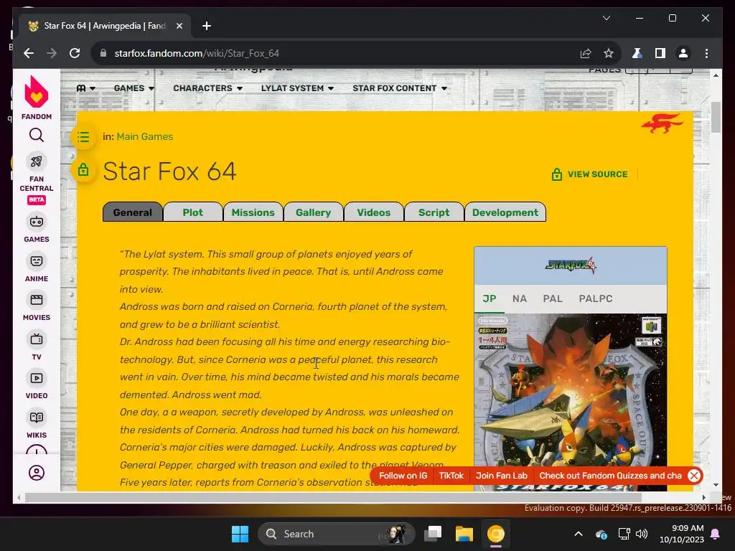Open the Movies clapperboard icon

point(37,300)
